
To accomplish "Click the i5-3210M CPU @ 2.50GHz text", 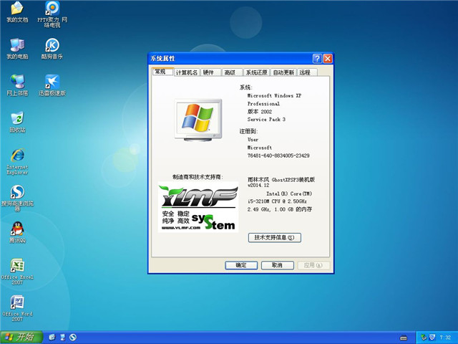I will click(277, 201).
